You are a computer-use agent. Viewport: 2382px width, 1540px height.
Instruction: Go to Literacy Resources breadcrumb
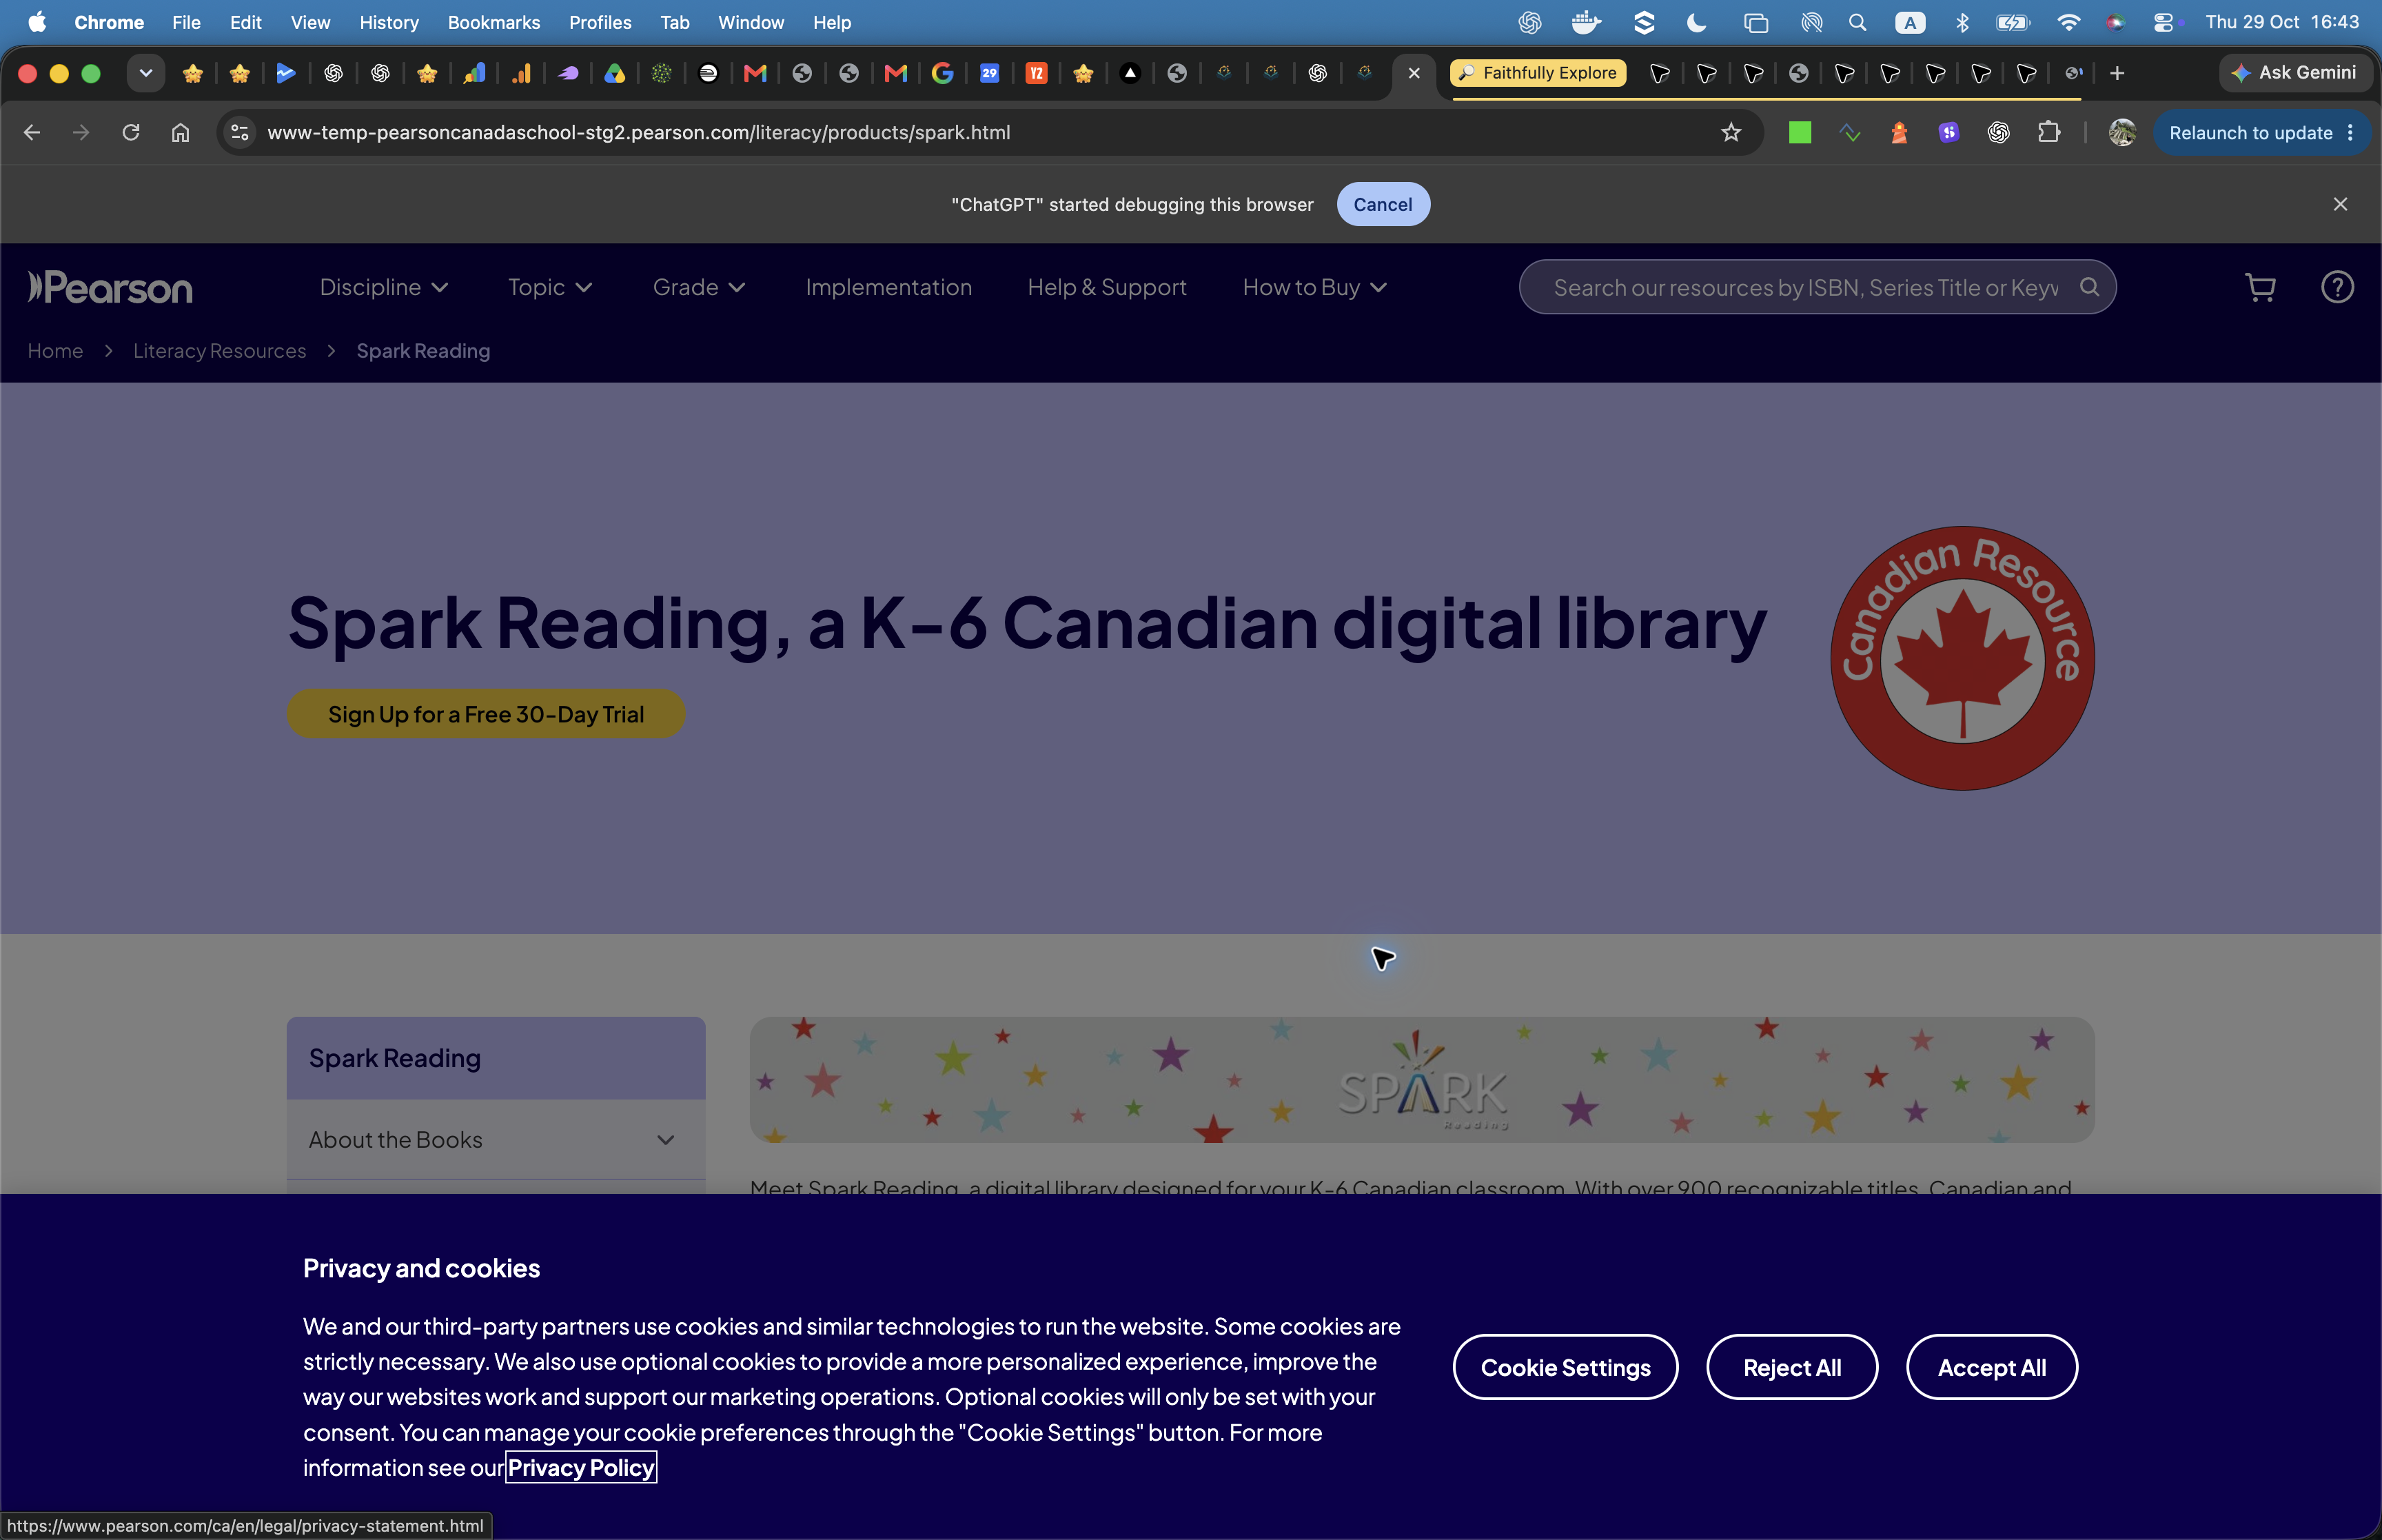(x=220, y=351)
